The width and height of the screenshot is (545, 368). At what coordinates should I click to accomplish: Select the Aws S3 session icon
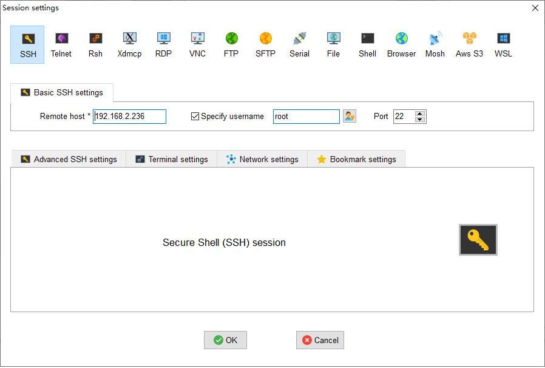point(469,44)
